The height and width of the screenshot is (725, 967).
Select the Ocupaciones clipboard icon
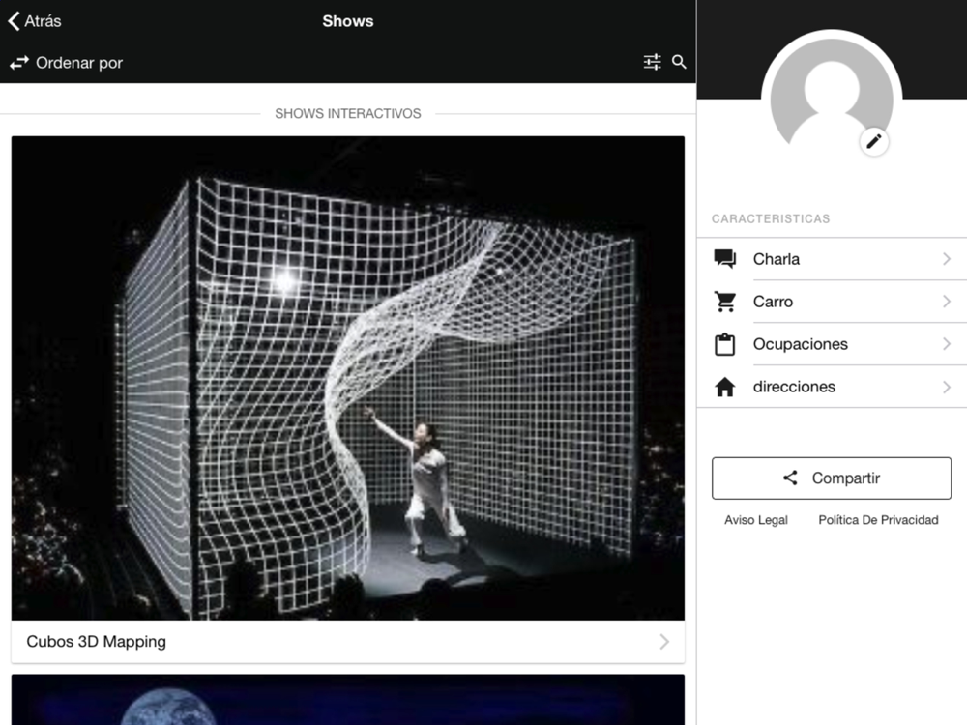(x=725, y=344)
